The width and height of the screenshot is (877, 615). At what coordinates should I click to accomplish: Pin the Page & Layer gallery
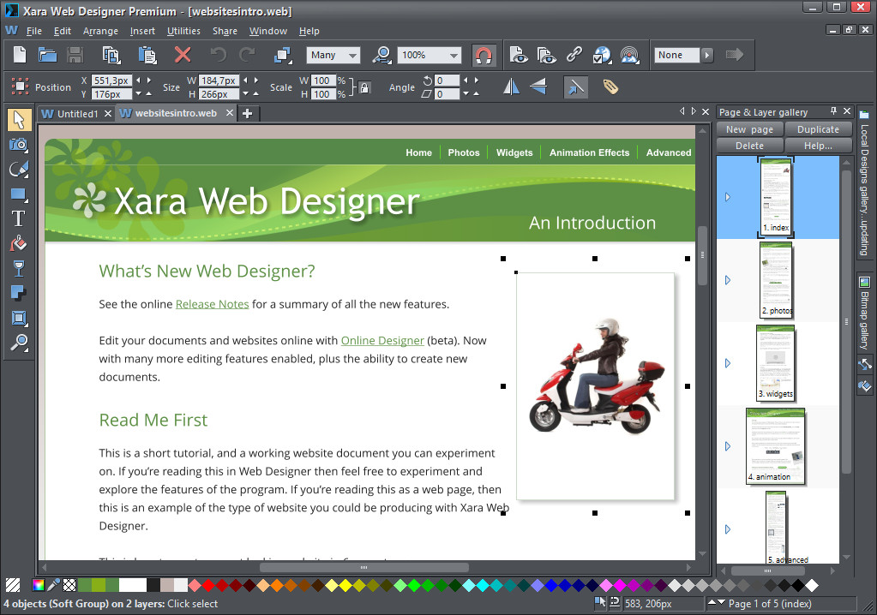click(833, 111)
